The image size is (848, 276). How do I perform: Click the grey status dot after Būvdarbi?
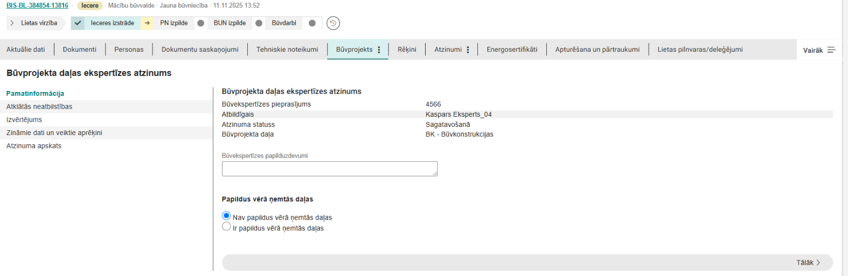pos(312,23)
